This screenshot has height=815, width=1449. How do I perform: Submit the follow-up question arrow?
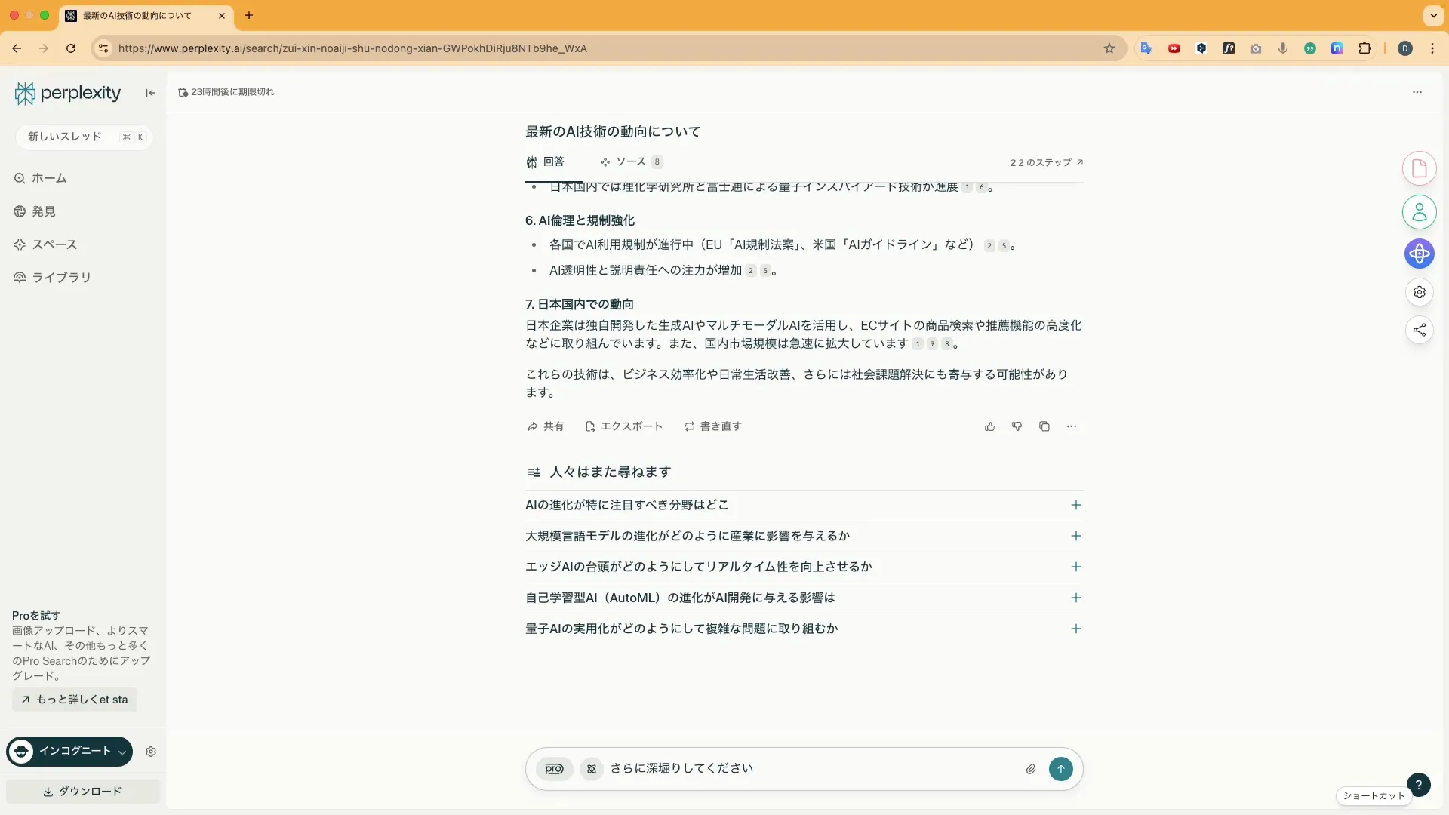1061,769
